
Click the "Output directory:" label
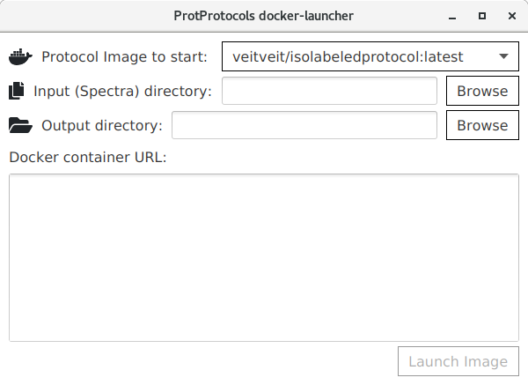tap(102, 125)
